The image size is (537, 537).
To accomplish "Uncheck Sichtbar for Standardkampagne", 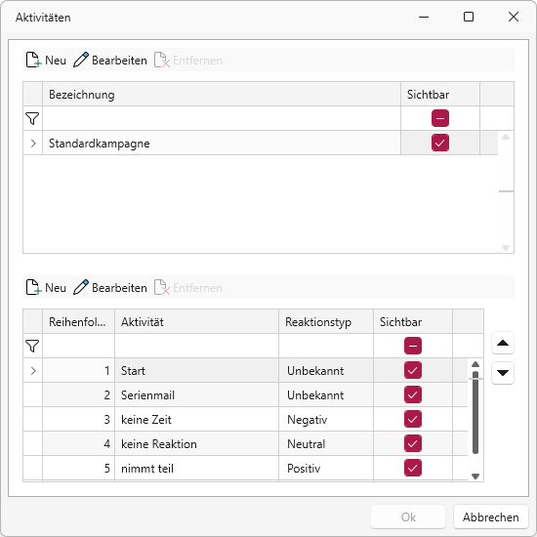I will point(440,143).
